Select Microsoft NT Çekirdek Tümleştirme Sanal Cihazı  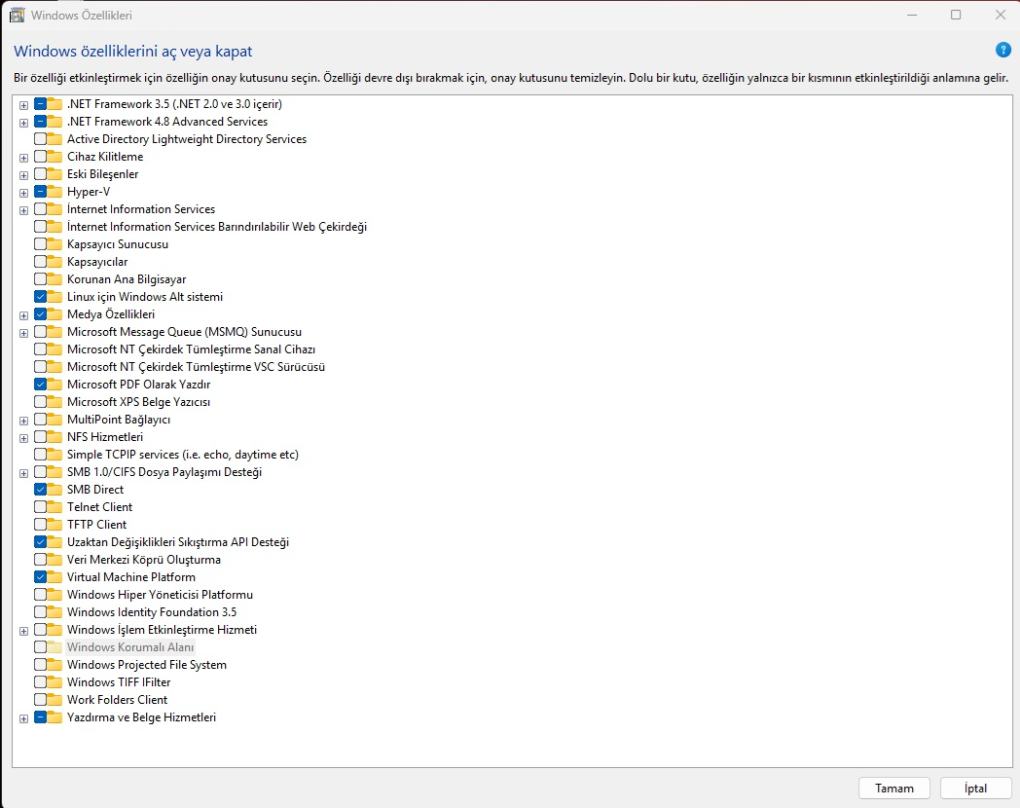[x=191, y=349]
